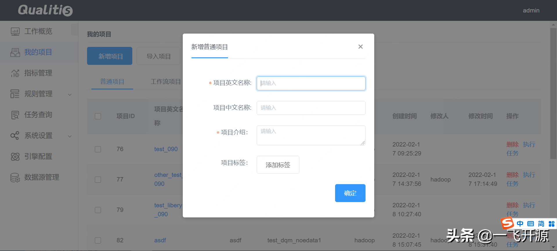Click the 项目ID column header
The image size is (557, 251).
126,116
